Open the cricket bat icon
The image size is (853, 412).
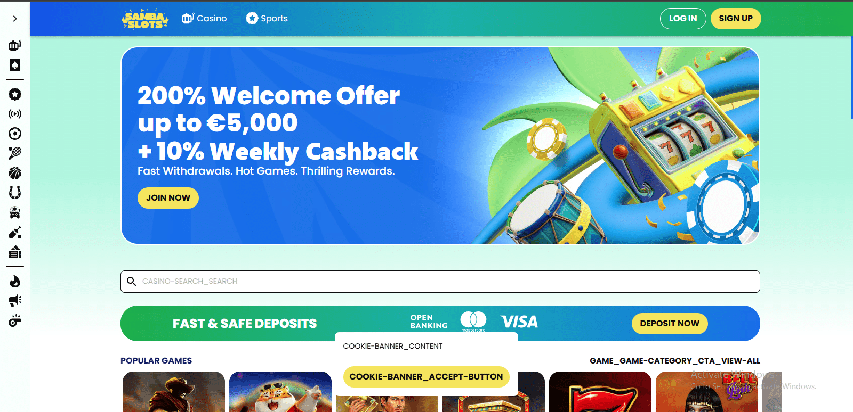click(15, 233)
